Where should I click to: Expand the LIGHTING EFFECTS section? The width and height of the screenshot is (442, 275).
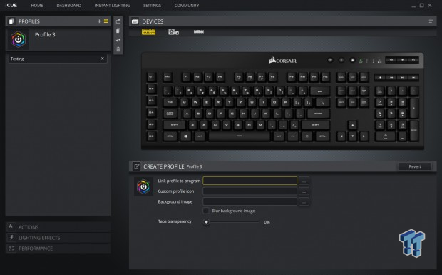pos(58,238)
